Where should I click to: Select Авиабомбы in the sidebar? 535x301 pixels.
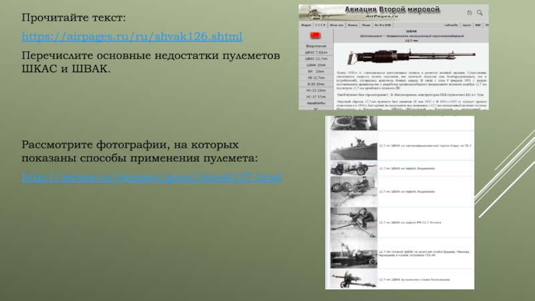[316, 103]
